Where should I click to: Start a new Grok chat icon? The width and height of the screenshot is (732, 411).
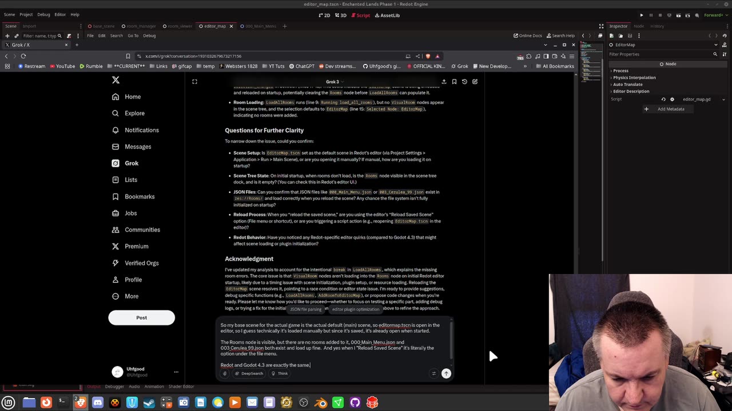pos(475,82)
